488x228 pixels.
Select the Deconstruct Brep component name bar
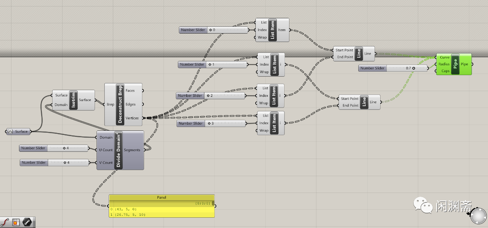(120, 104)
